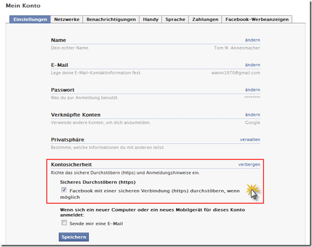Click 'Lege deine E-Mail-Kontaktinformation fest.' text
The image size is (312, 247).
coord(96,73)
